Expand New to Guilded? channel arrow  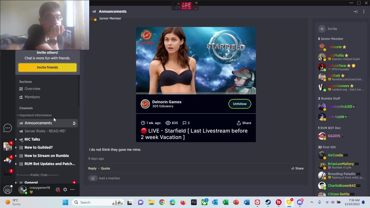tap(16, 147)
